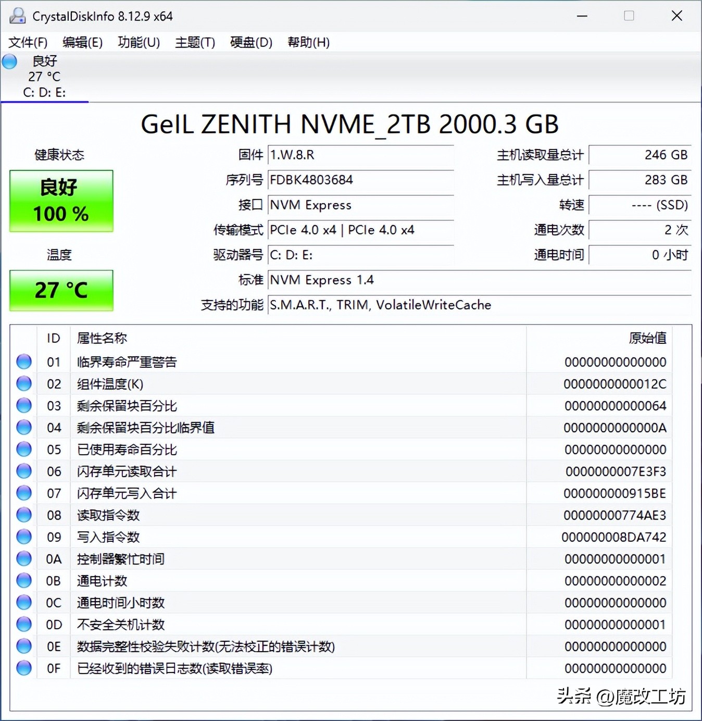This screenshot has width=702, height=721.
Task: Click the green 良好 100% health panel
Action: tap(61, 201)
